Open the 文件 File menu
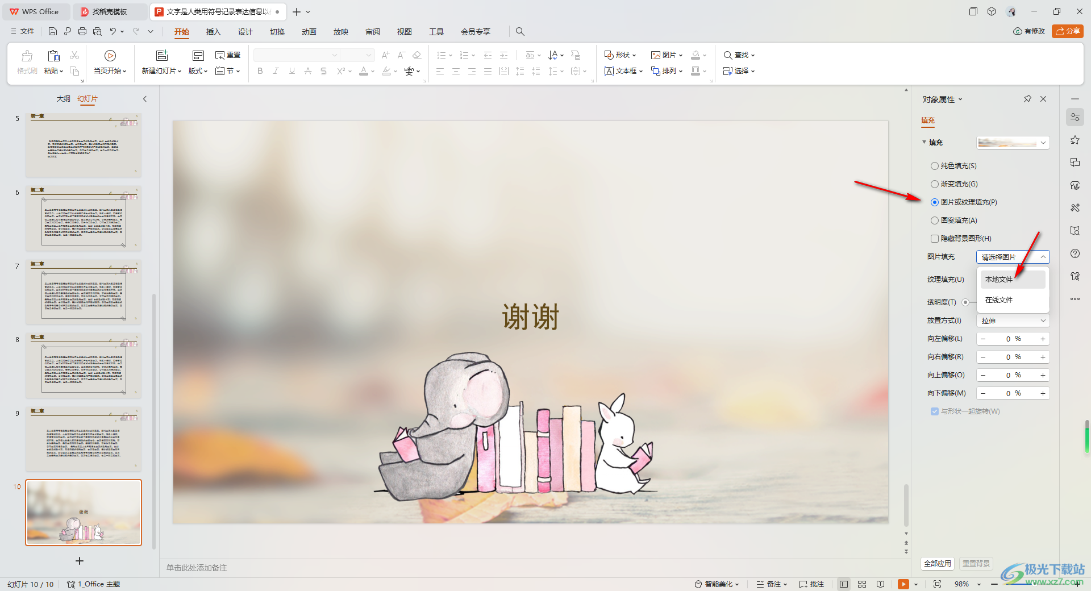Viewport: 1091px width, 591px height. point(23,31)
